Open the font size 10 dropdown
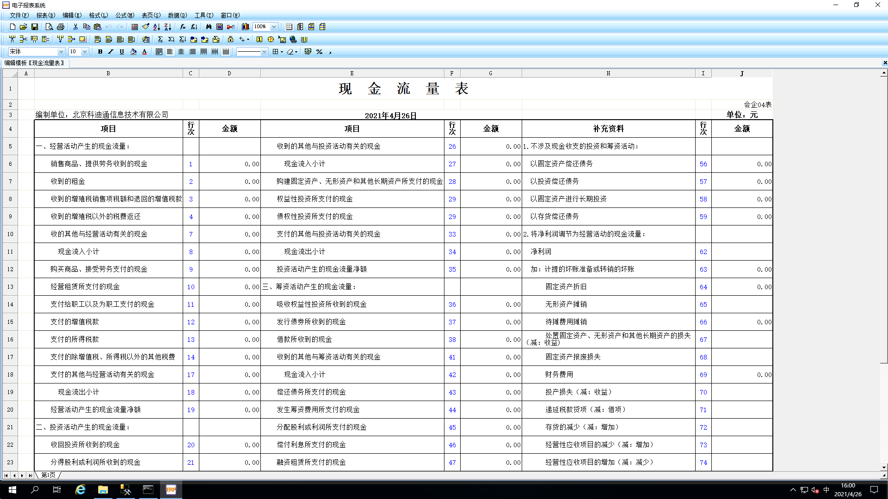The height and width of the screenshot is (499, 888). (85, 52)
